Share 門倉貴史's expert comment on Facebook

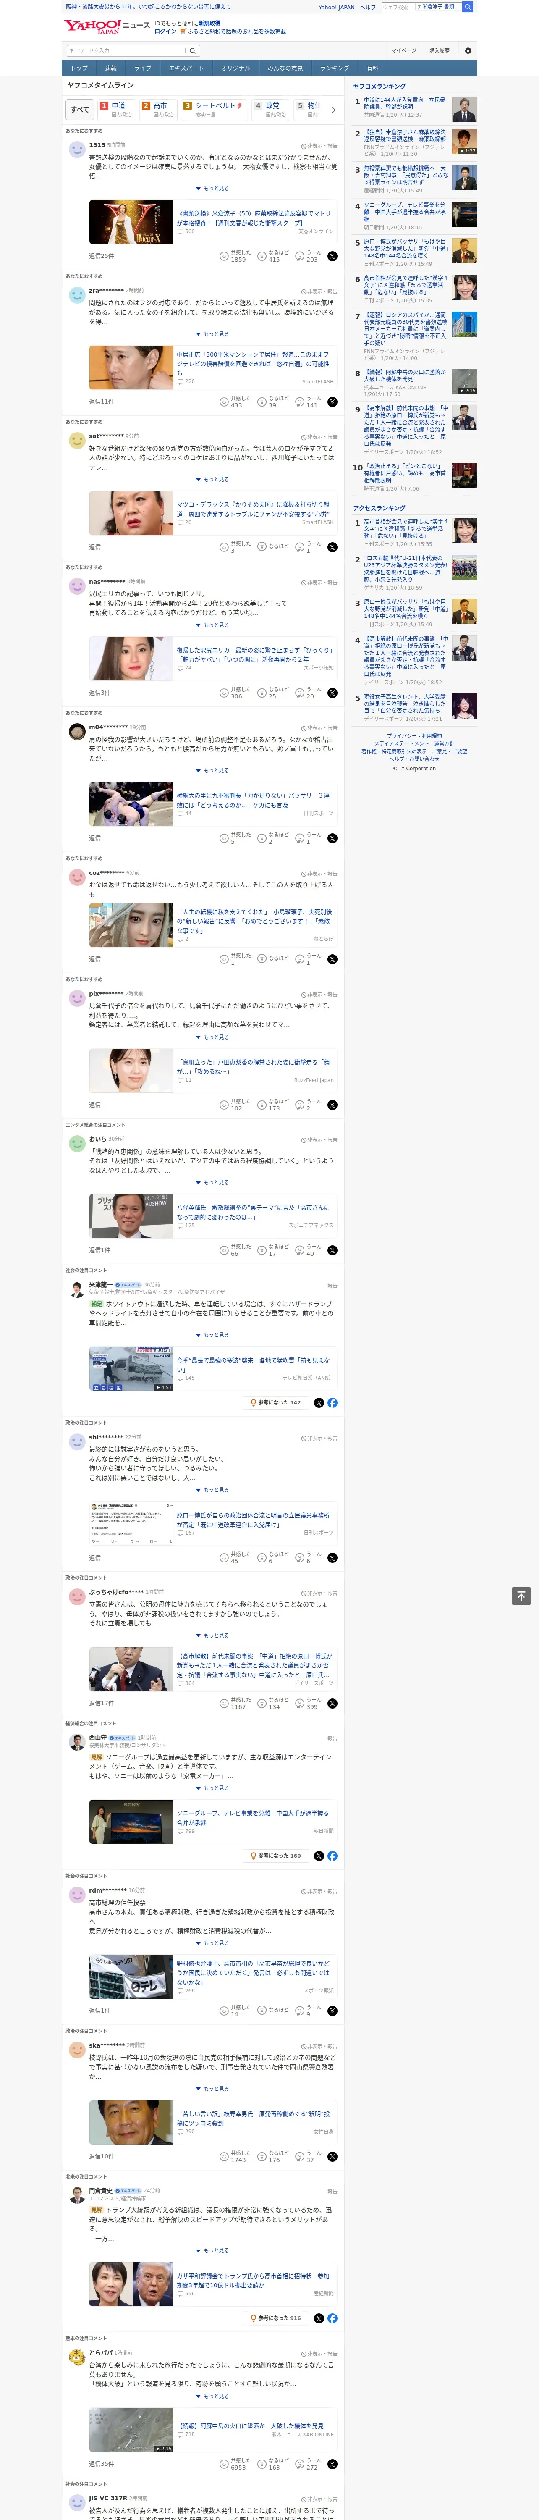click(332, 2318)
